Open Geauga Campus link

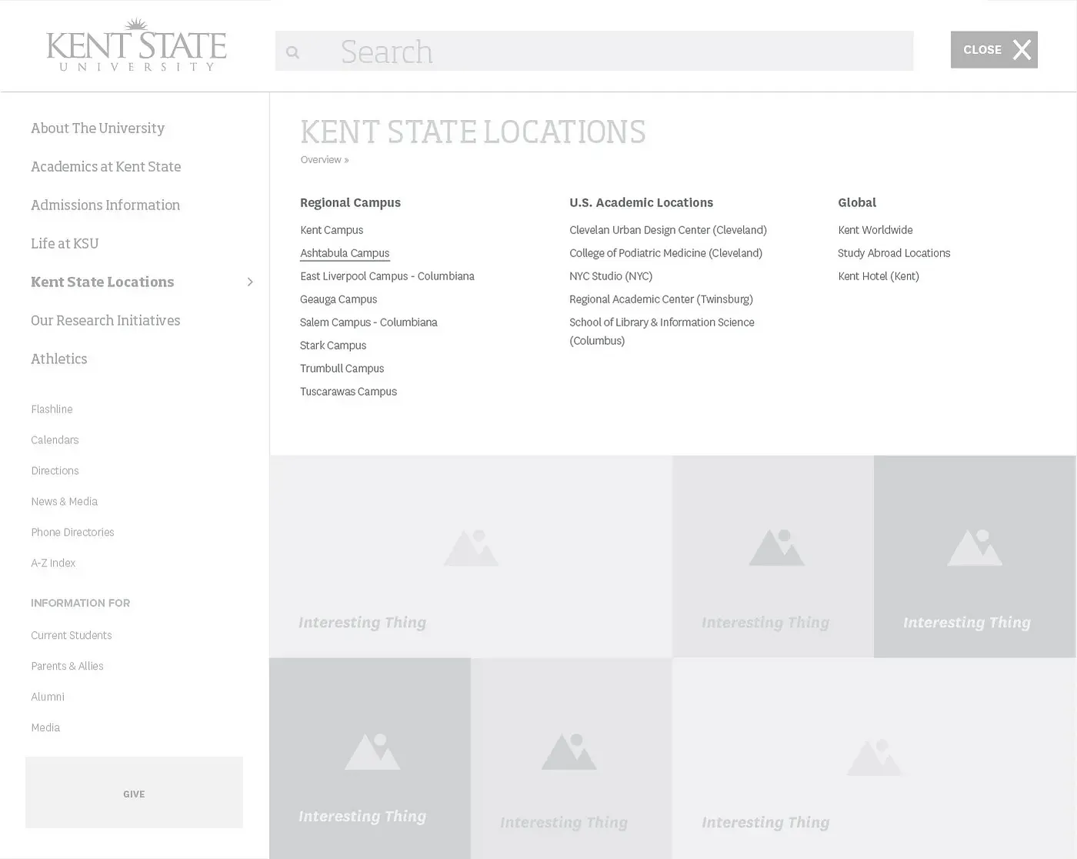click(338, 299)
